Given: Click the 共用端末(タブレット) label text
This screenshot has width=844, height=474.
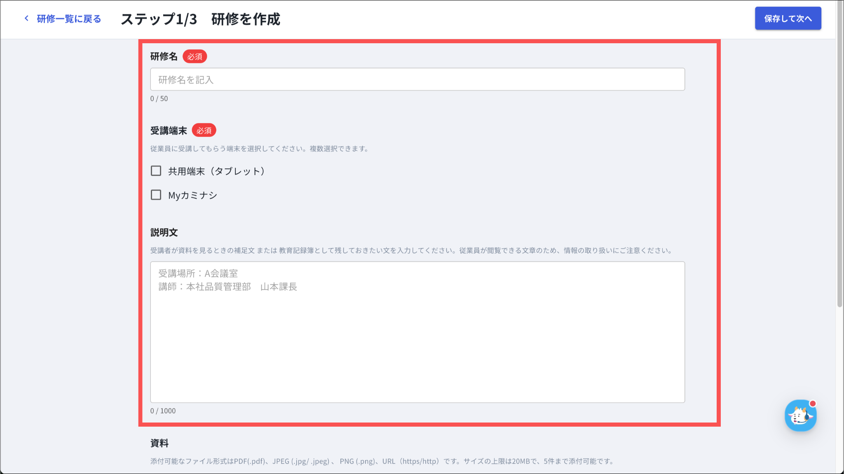Looking at the screenshot, I should [x=216, y=171].
